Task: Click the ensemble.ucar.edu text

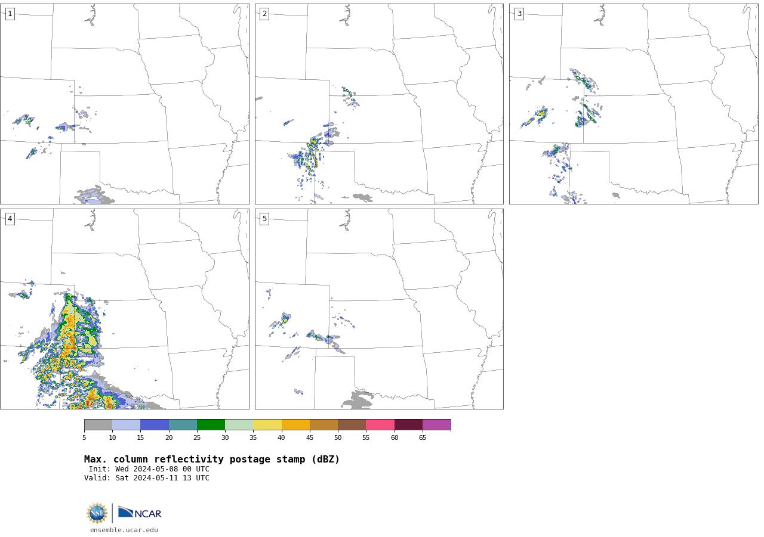Action: [x=124, y=530]
